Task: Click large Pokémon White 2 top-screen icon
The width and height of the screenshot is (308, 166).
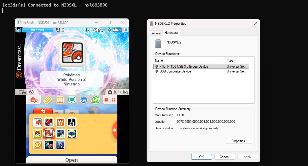Action: pyautogui.click(x=72, y=53)
